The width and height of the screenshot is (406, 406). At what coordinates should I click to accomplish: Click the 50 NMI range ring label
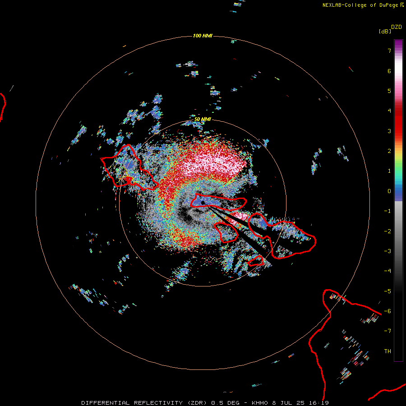pos(203,119)
